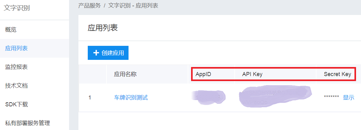The width and height of the screenshot is (361, 130).
Task: Click 文字识别 - 应用列表 breadcrumb text
Action: click(133, 6)
